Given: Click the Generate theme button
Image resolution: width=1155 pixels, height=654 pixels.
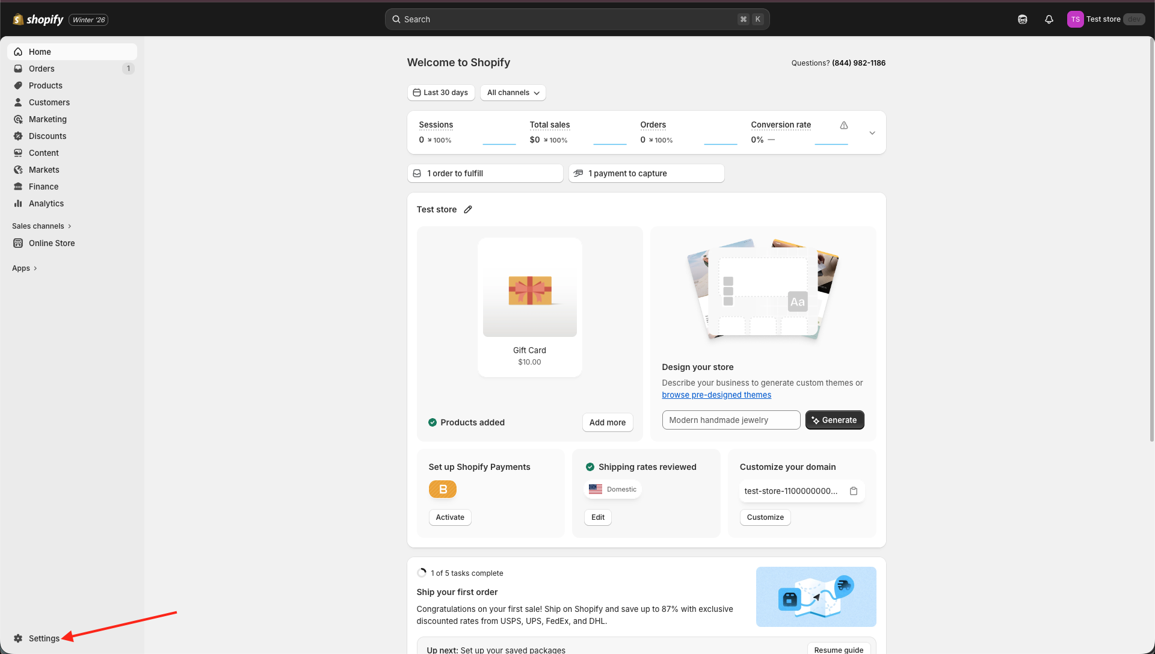Looking at the screenshot, I should click(834, 420).
